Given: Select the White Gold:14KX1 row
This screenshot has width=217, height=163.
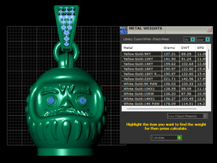Looking at the screenshot, I should click(164, 99).
